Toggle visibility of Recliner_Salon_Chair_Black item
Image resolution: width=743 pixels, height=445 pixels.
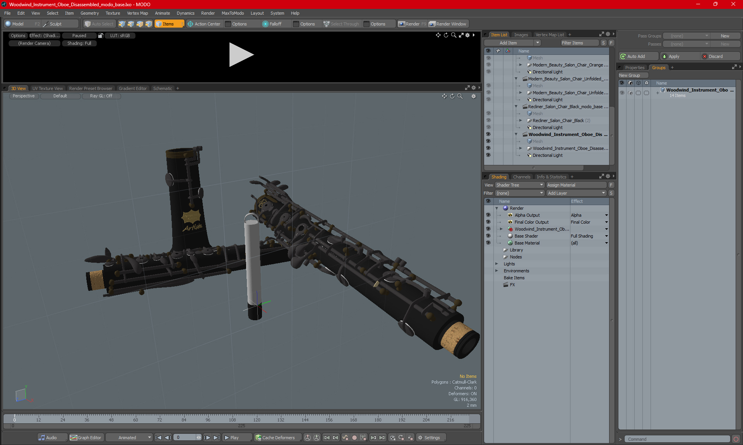[x=488, y=121]
